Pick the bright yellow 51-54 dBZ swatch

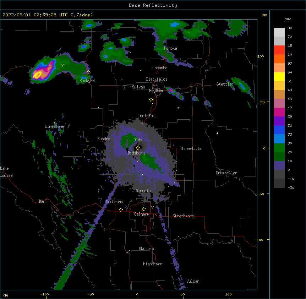pyautogui.click(x=279, y=76)
